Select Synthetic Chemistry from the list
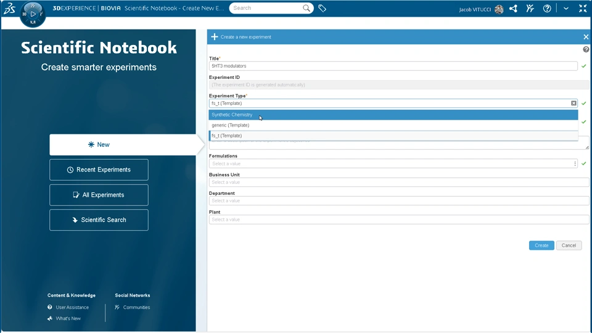The height and width of the screenshot is (333, 592). coord(393,115)
